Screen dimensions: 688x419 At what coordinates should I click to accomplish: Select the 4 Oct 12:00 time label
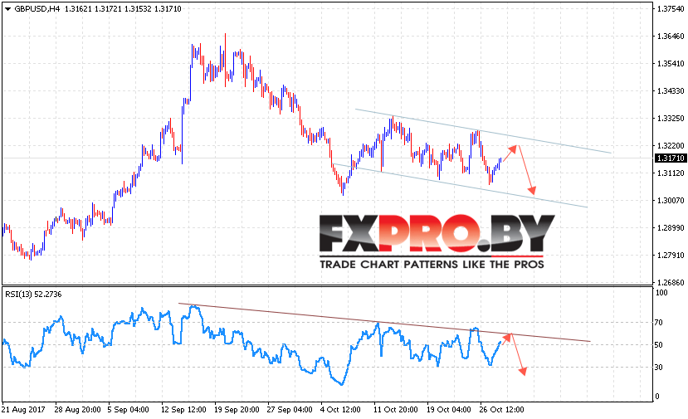(x=340, y=410)
